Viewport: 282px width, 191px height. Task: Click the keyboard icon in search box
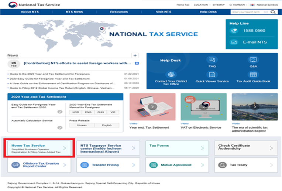pyautogui.click(x=265, y=12)
